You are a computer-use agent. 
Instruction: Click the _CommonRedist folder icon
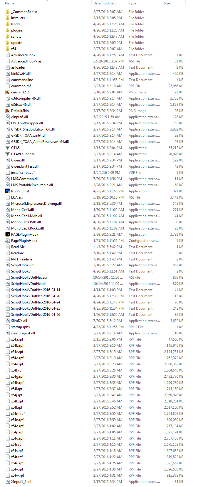pos(8,12)
